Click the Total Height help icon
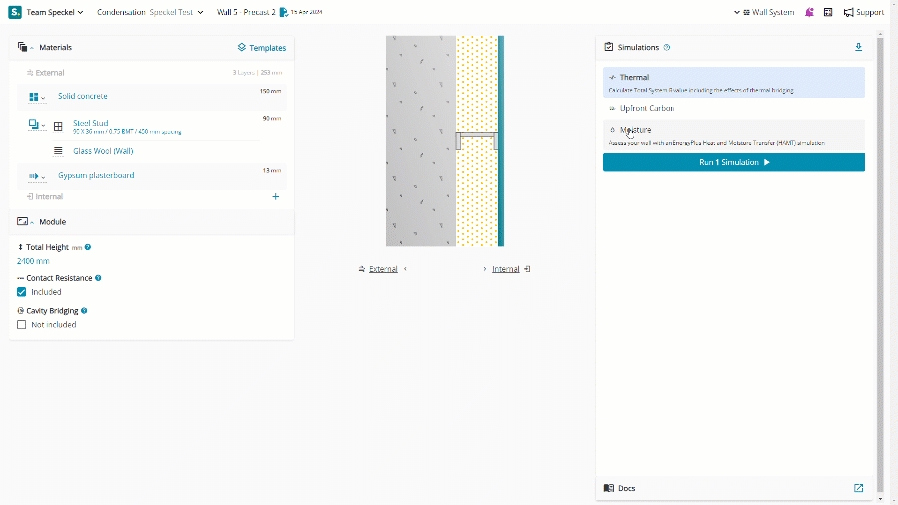 click(x=88, y=247)
